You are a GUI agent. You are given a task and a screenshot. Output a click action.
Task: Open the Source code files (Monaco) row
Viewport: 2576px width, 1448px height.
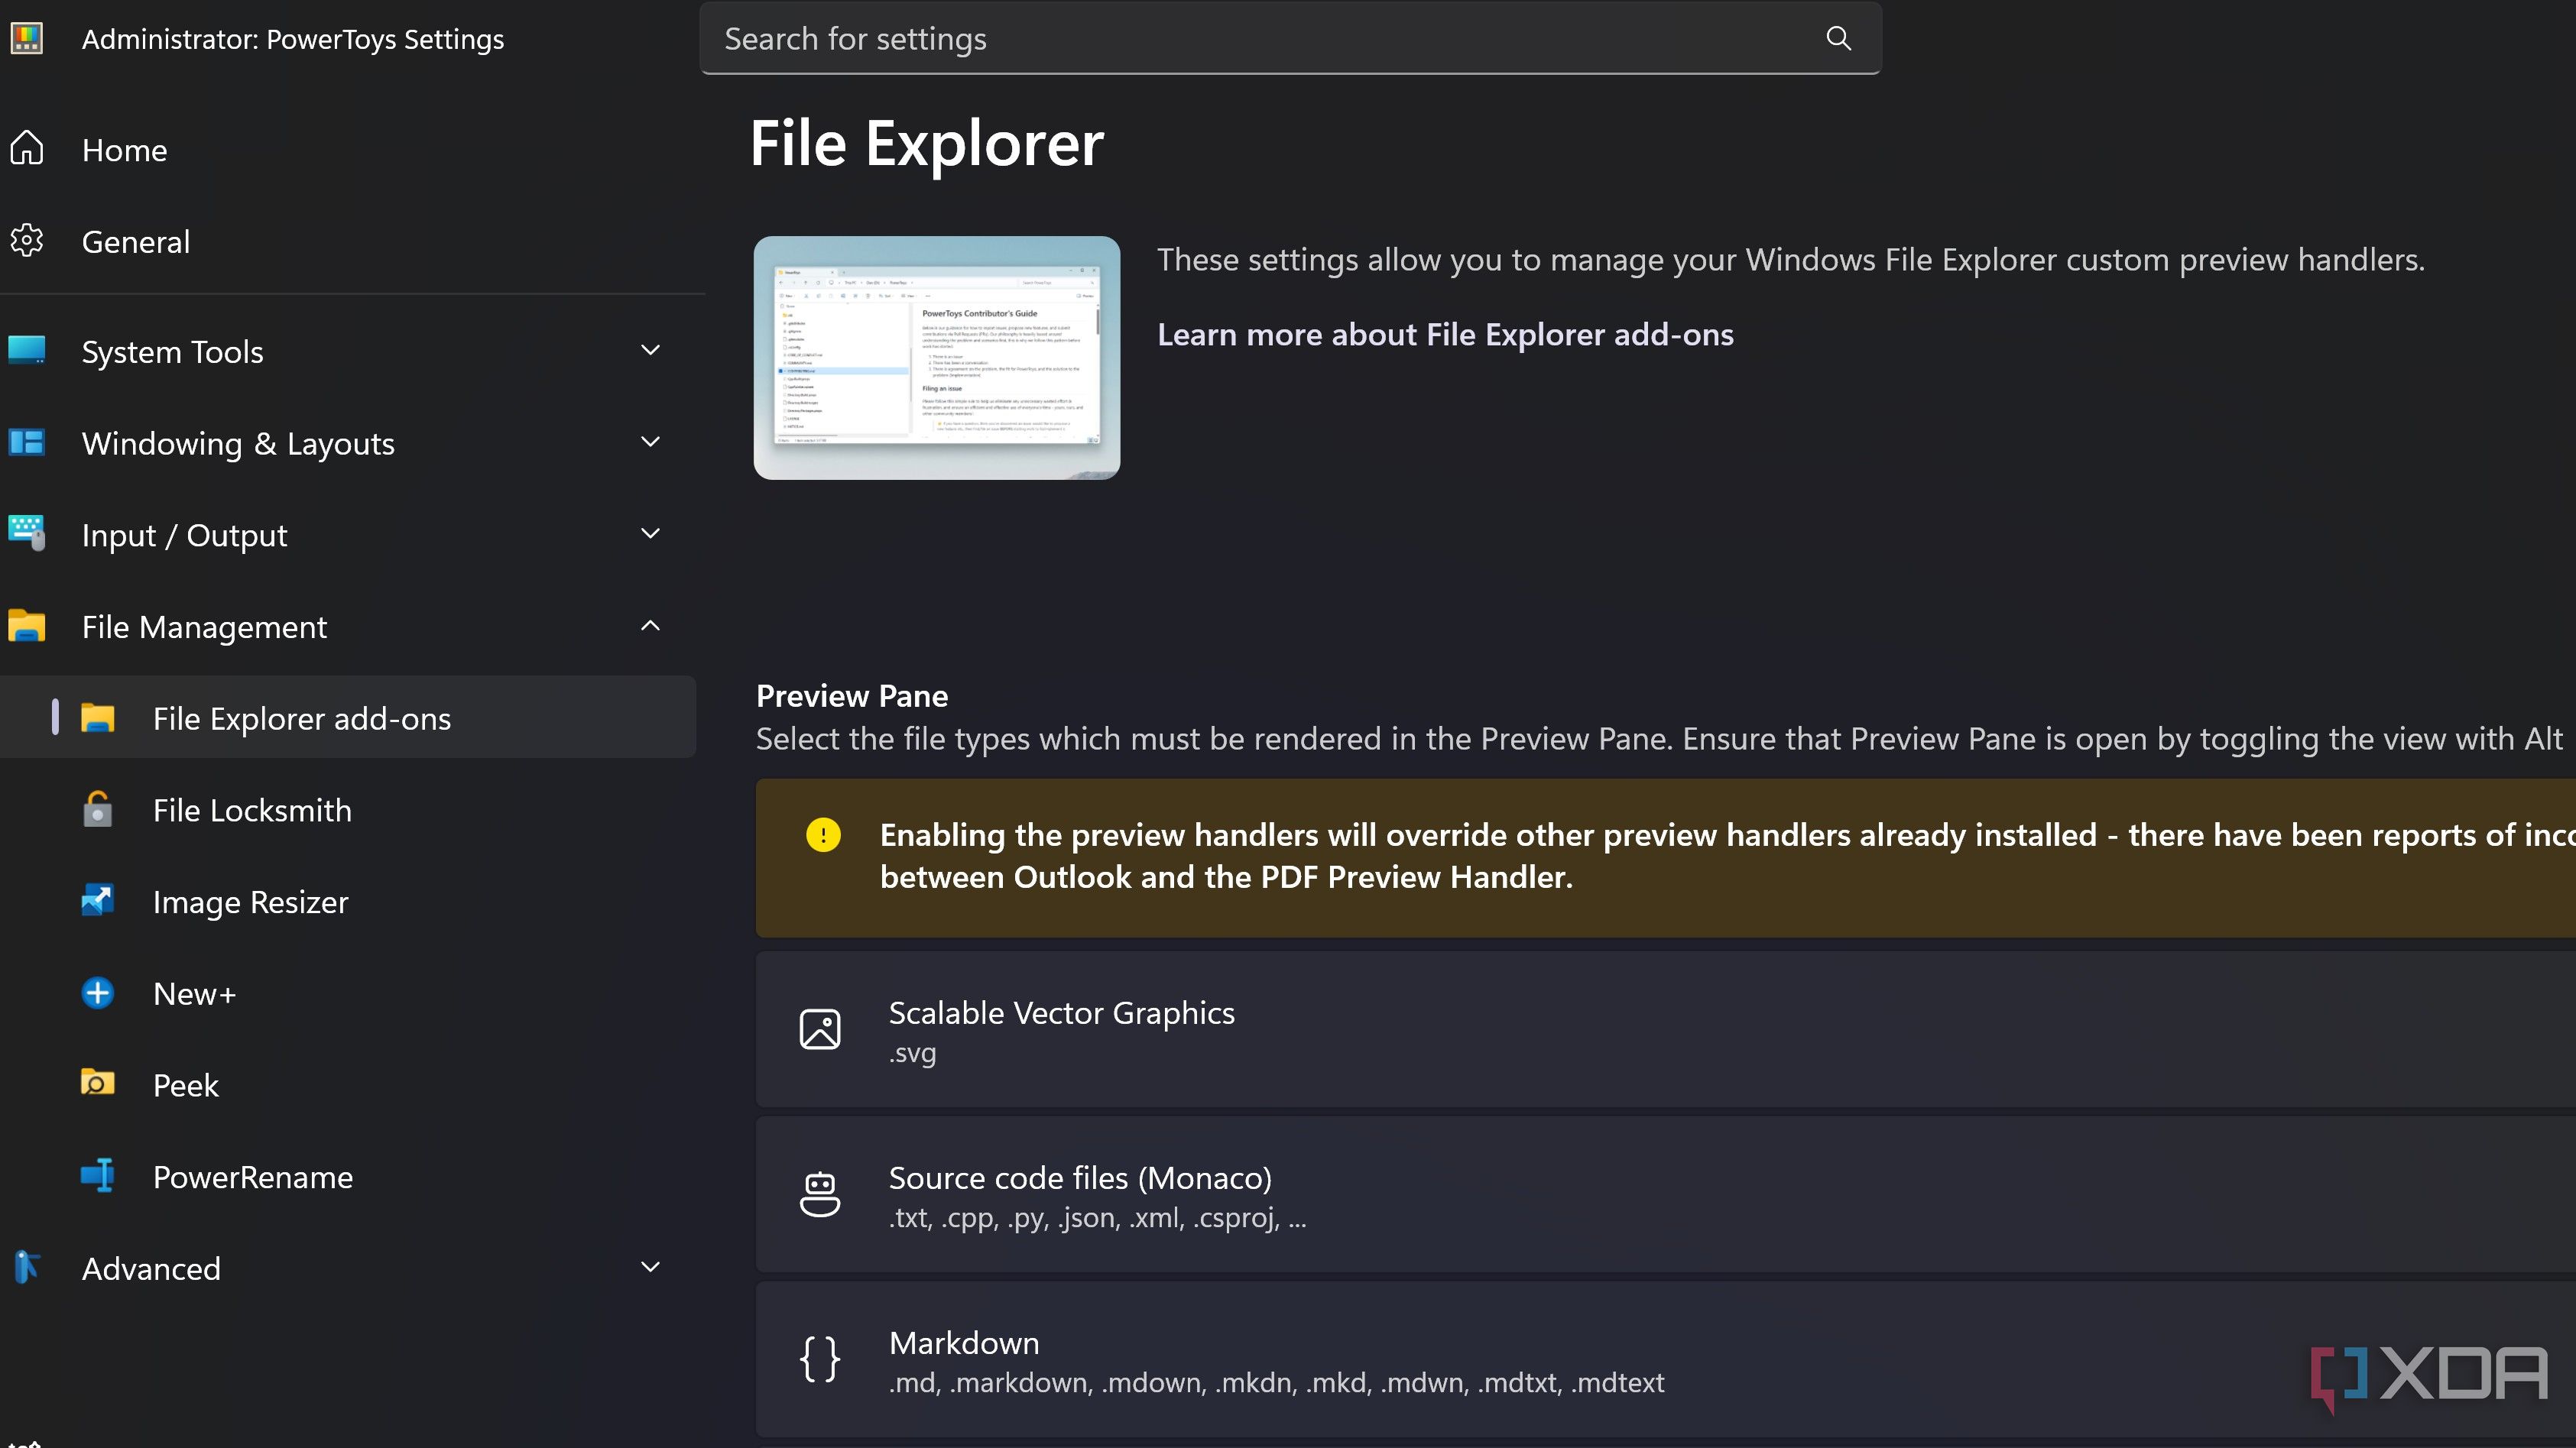click(1080, 1195)
